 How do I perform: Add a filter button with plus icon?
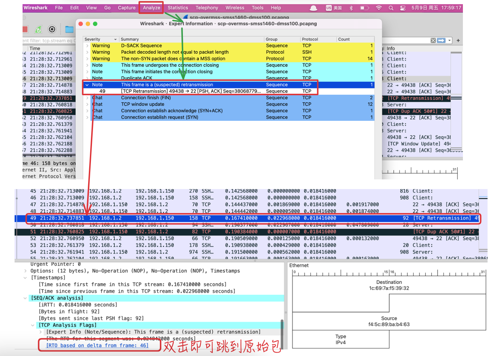pyautogui.click(x=458, y=41)
